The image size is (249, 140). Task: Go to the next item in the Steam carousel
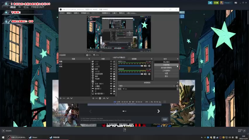pos(158,111)
